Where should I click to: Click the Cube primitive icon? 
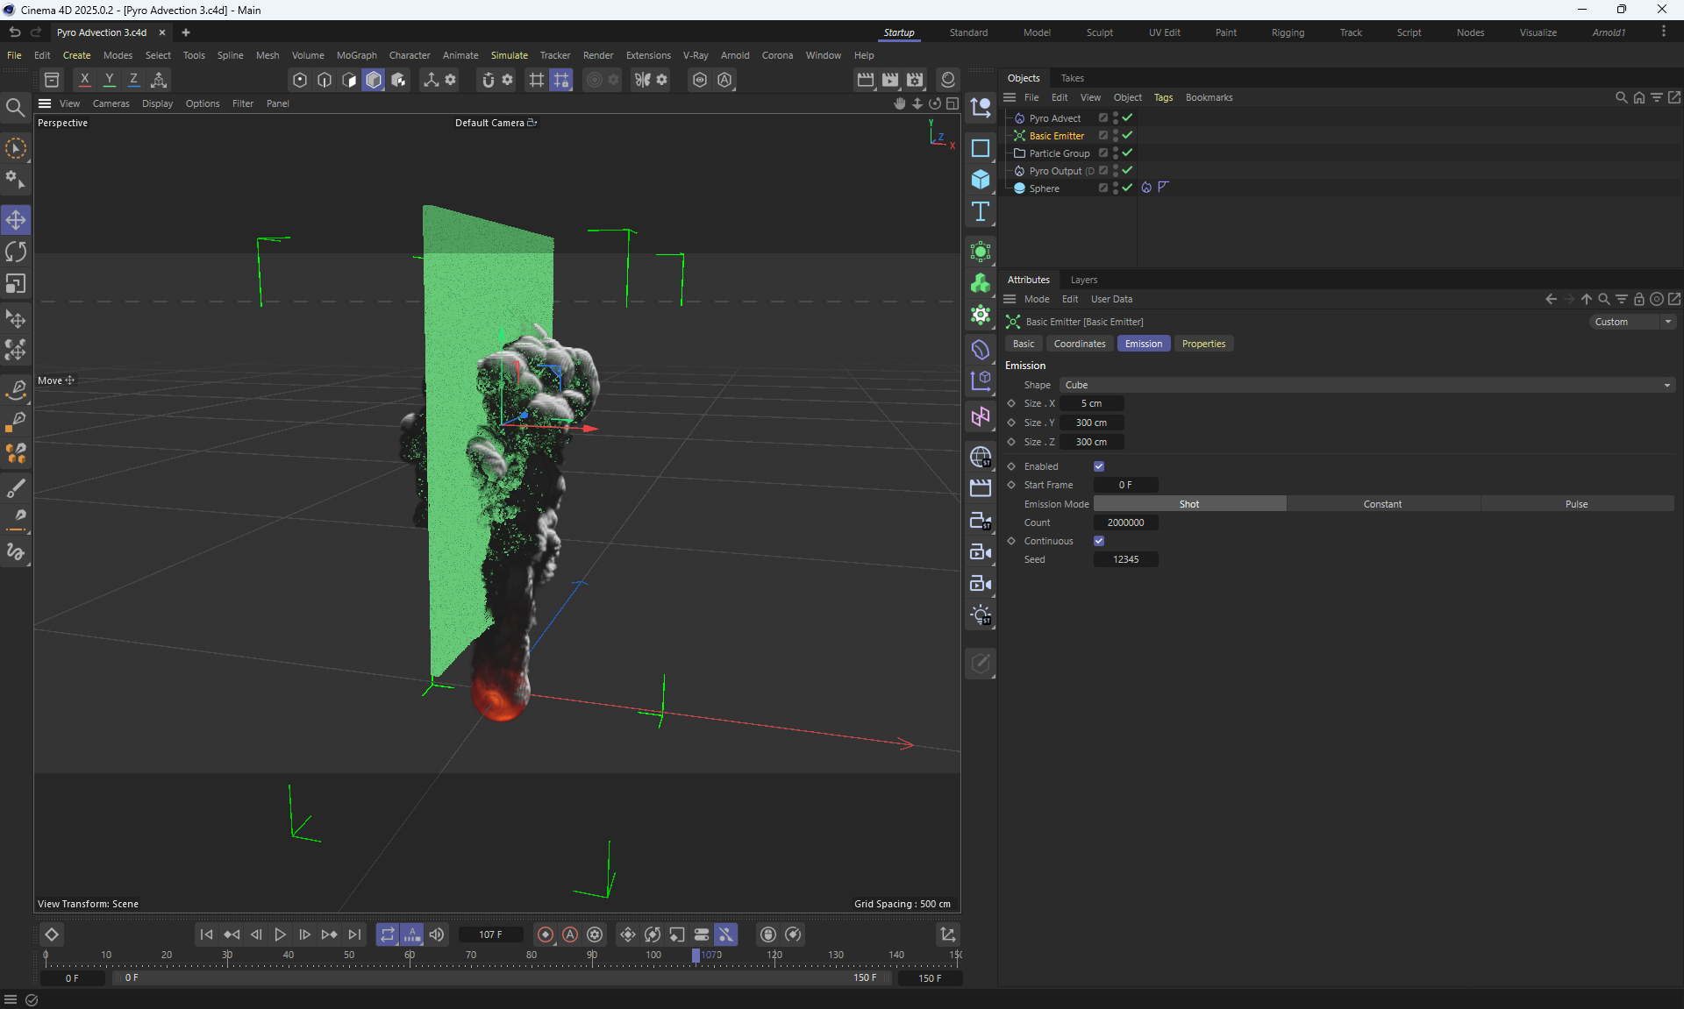(981, 180)
